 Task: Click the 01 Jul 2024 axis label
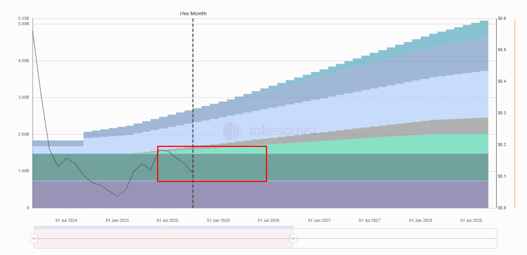66,220
